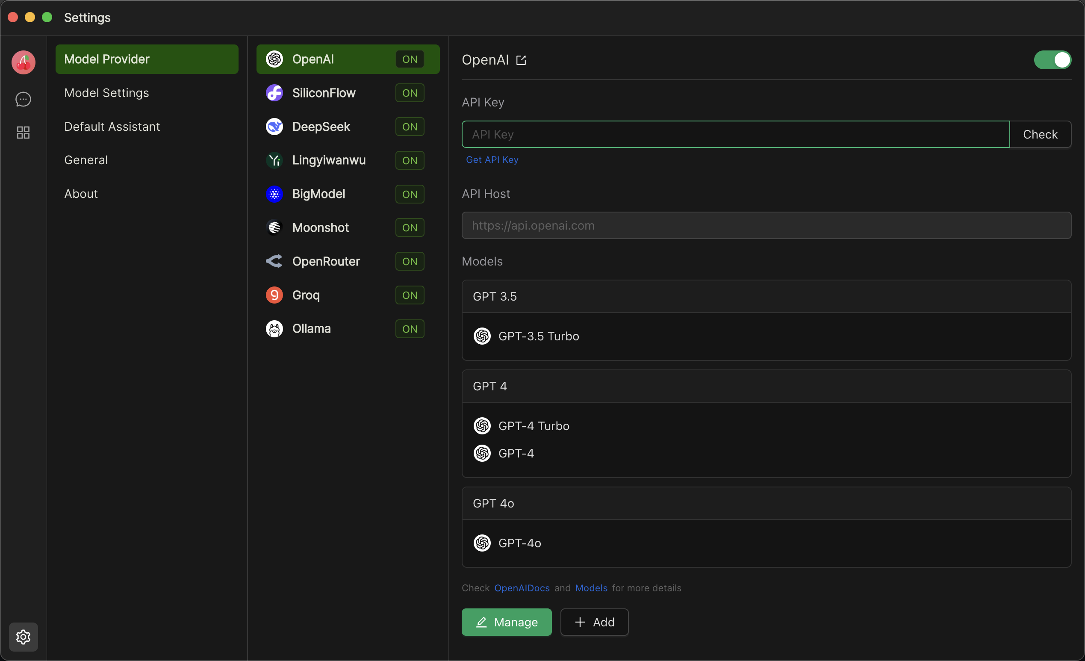Click the Groq provider logo
This screenshot has height=661, width=1085.
pyautogui.click(x=274, y=295)
